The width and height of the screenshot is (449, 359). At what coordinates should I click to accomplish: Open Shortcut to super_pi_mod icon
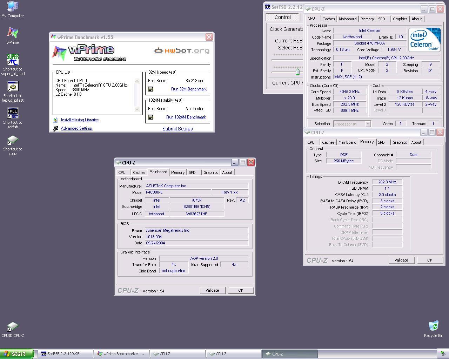(x=13, y=60)
